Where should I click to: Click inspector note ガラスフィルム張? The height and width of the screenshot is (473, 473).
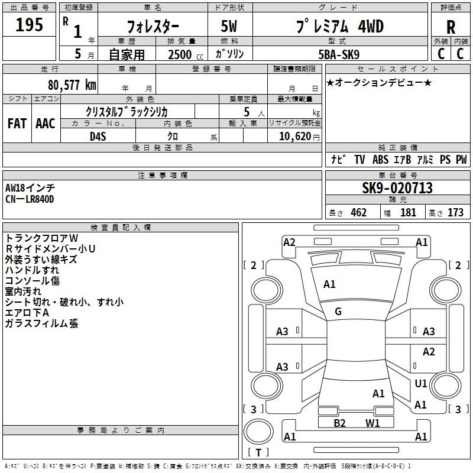coord(41,323)
